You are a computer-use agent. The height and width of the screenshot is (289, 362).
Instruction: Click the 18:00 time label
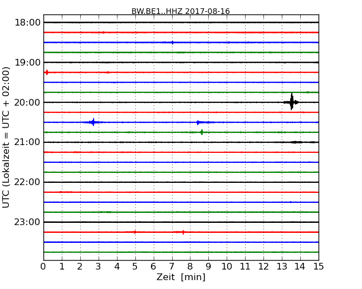coord(27,23)
